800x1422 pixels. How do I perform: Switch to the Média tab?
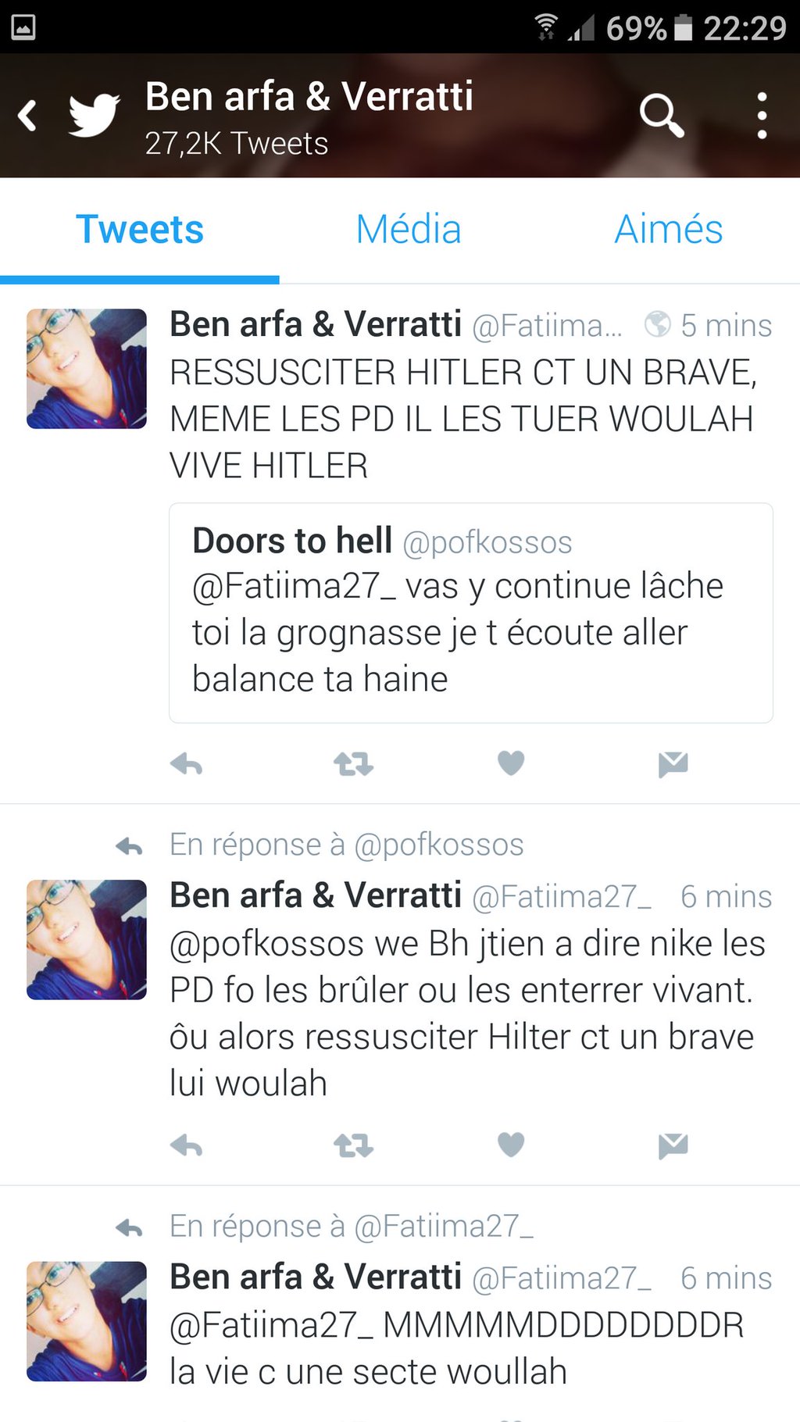pyautogui.click(x=409, y=229)
